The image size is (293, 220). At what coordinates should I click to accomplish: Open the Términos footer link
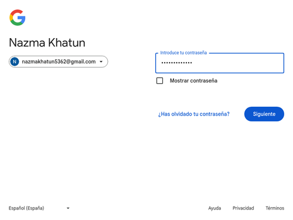pyautogui.click(x=275, y=208)
